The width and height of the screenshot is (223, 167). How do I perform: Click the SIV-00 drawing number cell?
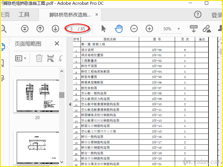157,50
